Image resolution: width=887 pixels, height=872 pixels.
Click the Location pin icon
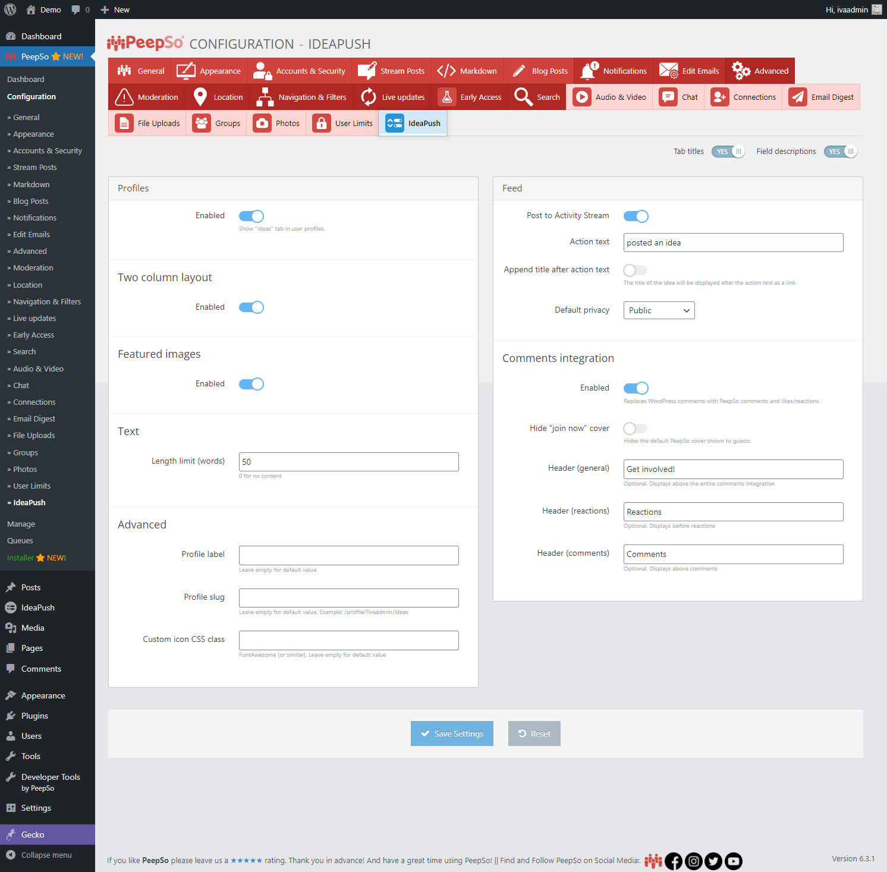200,97
